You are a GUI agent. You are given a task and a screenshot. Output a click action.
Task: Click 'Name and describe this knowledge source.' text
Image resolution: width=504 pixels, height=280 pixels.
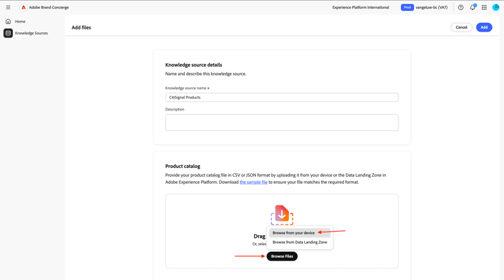206,74
